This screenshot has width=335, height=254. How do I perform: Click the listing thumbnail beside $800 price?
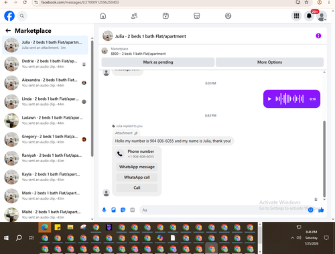click(x=105, y=51)
